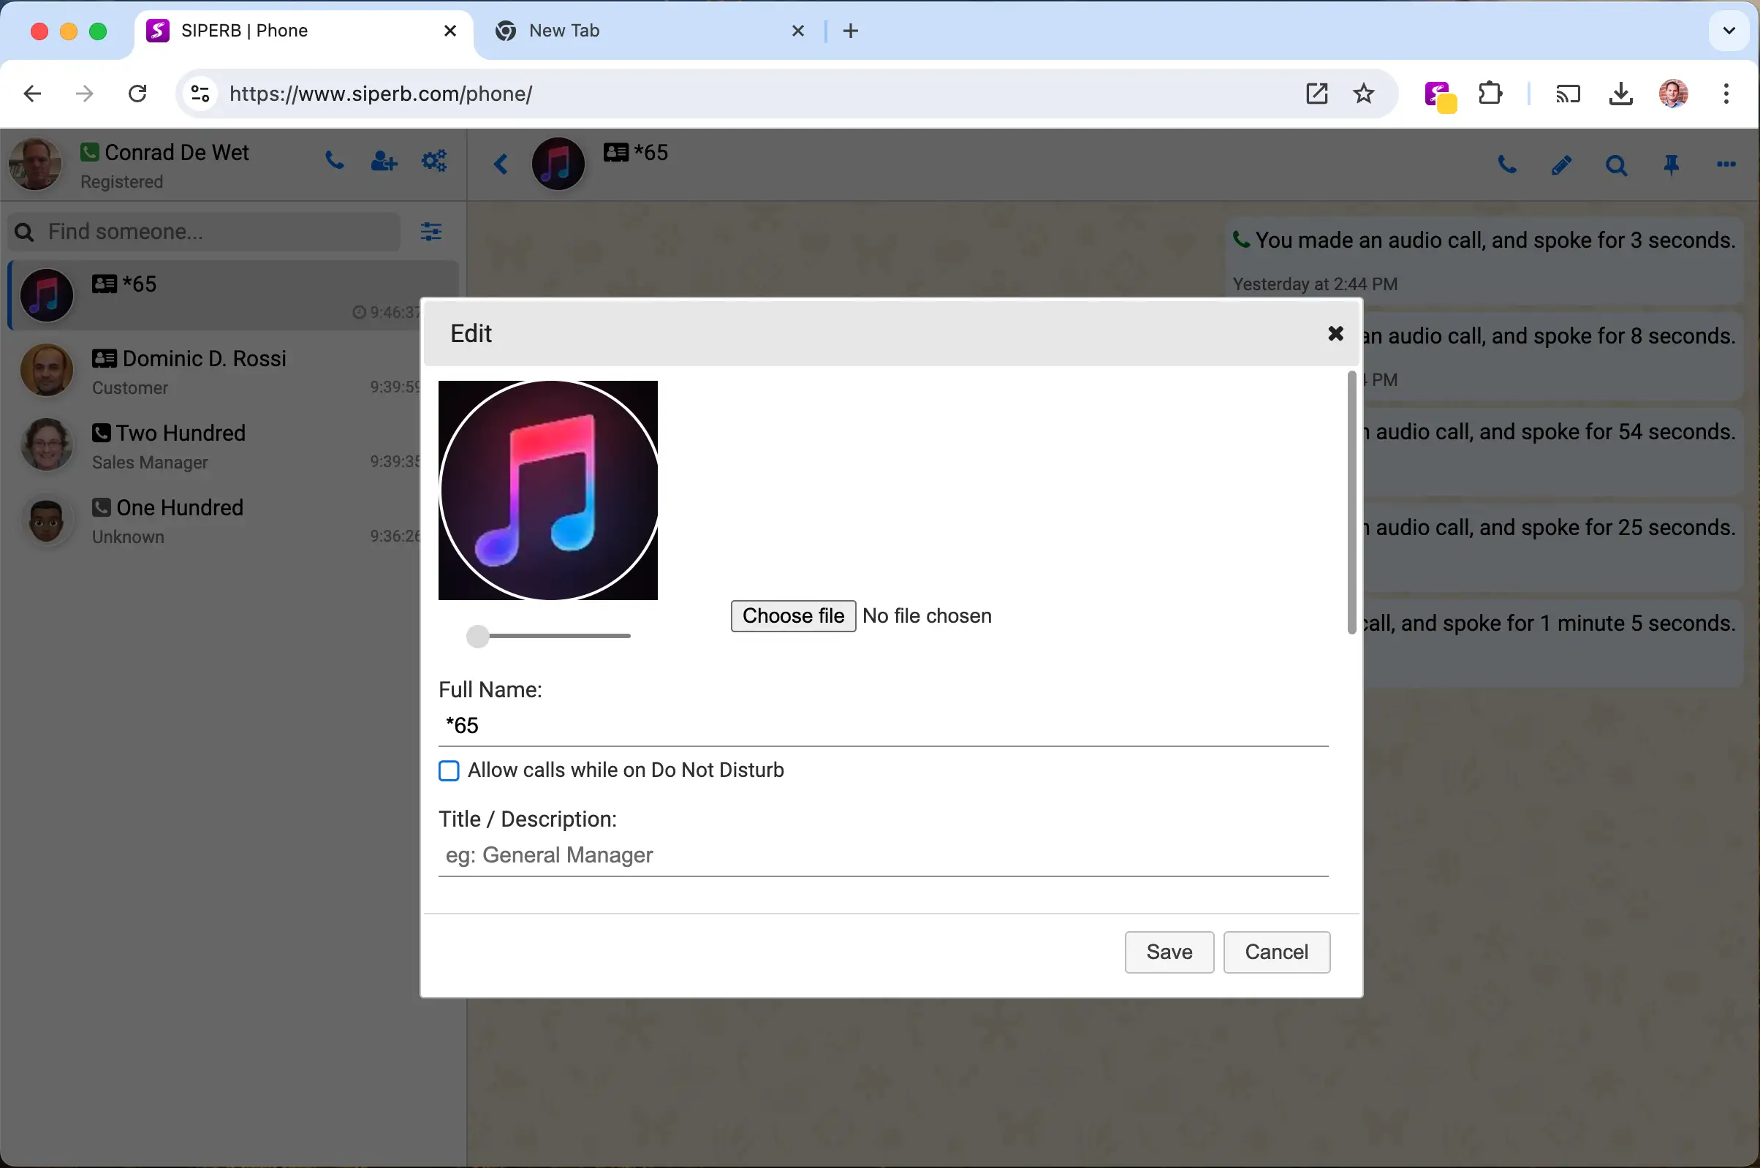Open a new browser tab with plus

pyautogui.click(x=851, y=31)
